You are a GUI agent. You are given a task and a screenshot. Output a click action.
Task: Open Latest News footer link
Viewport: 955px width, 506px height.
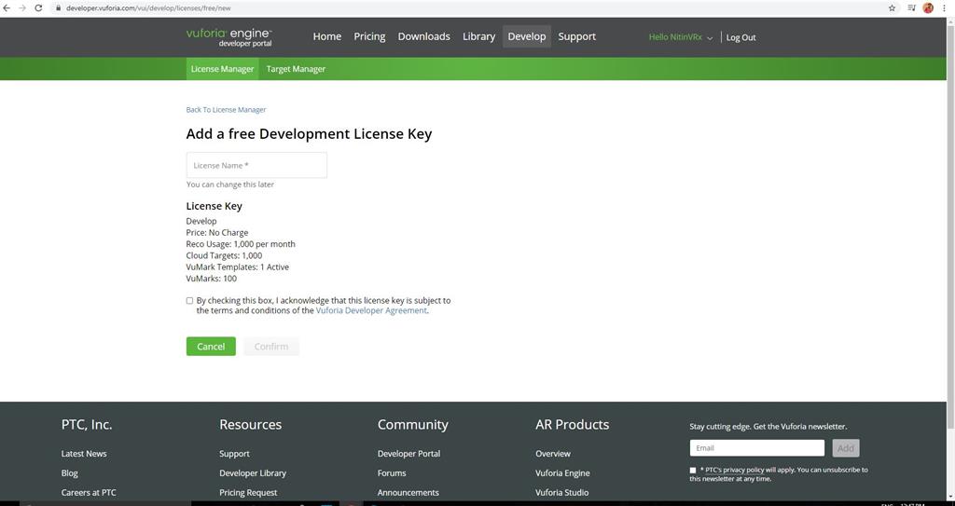tap(83, 454)
